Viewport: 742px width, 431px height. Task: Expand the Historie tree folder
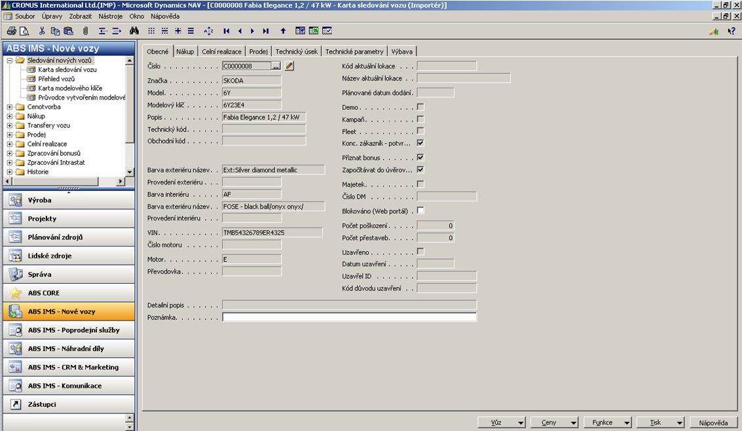click(9, 171)
